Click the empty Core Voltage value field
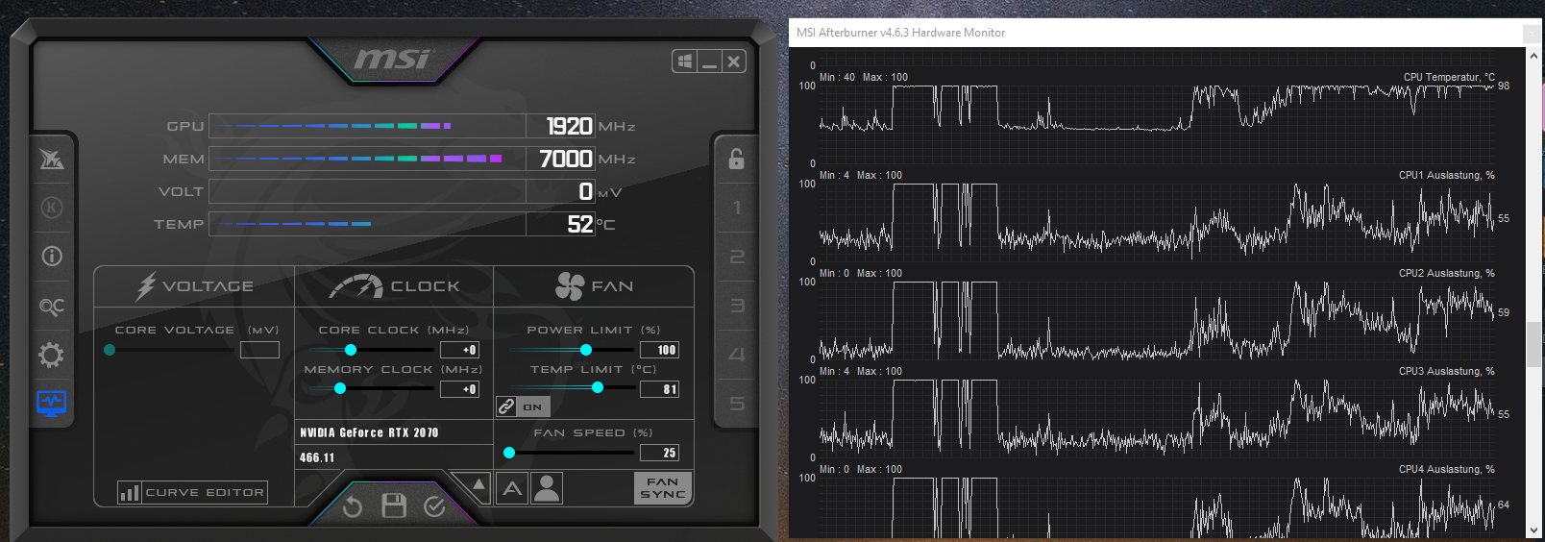This screenshot has width=1545, height=542. point(259,350)
